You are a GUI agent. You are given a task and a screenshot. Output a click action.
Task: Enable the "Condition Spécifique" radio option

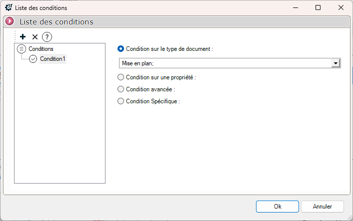(x=120, y=101)
